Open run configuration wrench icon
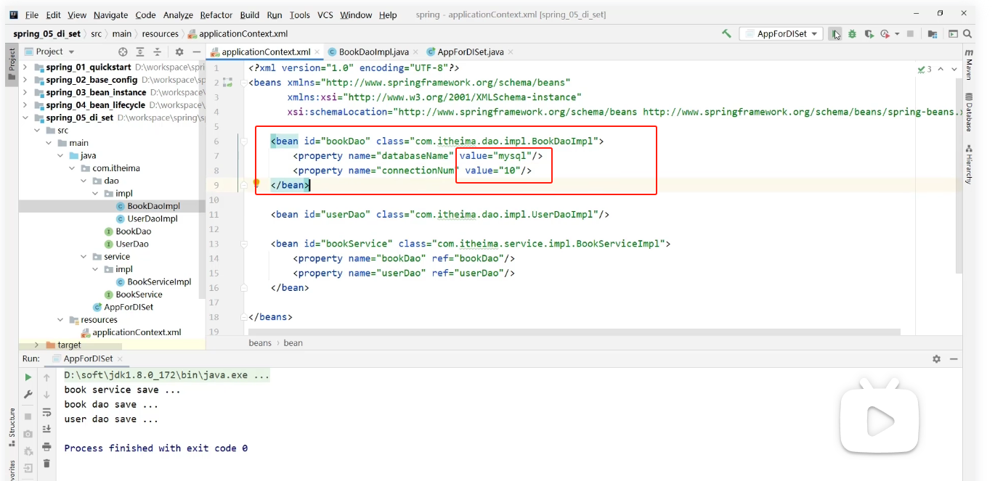The image size is (1003, 481). click(x=28, y=394)
